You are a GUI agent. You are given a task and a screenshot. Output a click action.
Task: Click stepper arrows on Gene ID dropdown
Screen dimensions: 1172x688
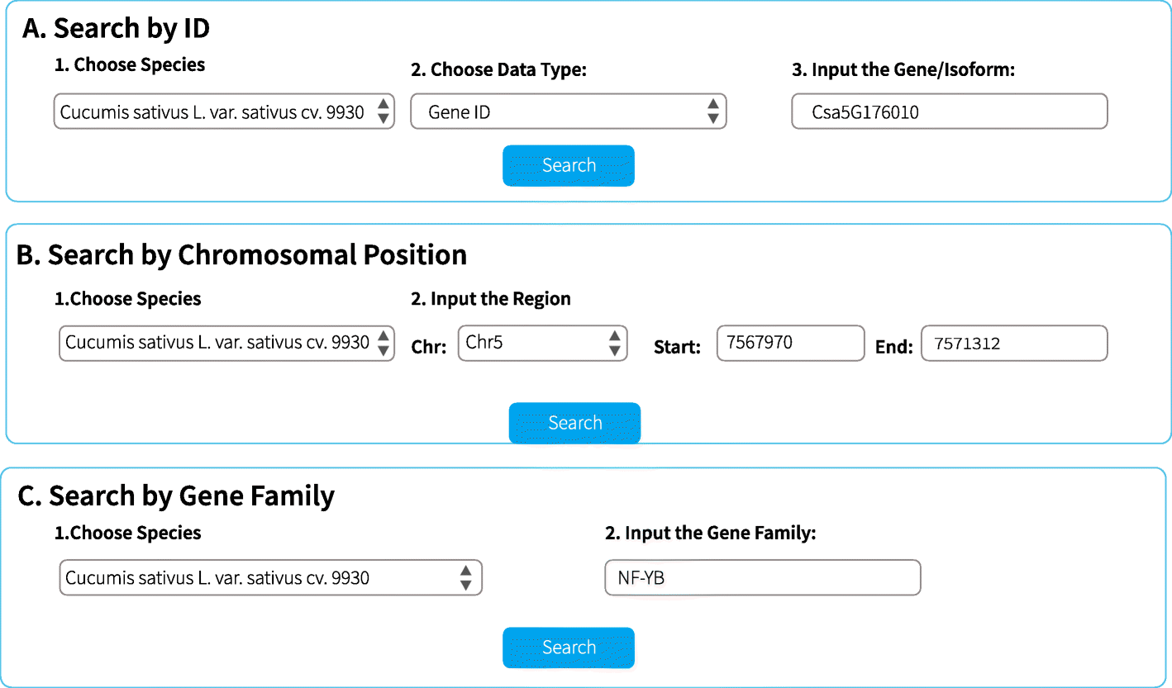[712, 112]
